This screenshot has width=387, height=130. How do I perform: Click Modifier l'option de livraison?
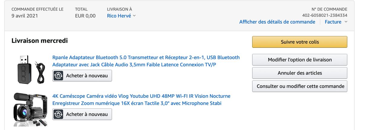coord(300,60)
